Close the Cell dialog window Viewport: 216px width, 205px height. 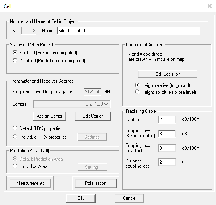point(210,6)
